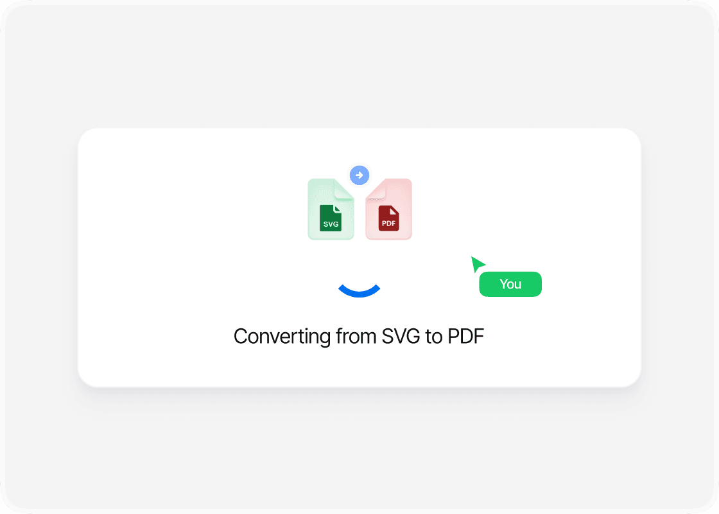Select the light pink PDF document page
Screen dimensions: 719x514
tap(389, 209)
